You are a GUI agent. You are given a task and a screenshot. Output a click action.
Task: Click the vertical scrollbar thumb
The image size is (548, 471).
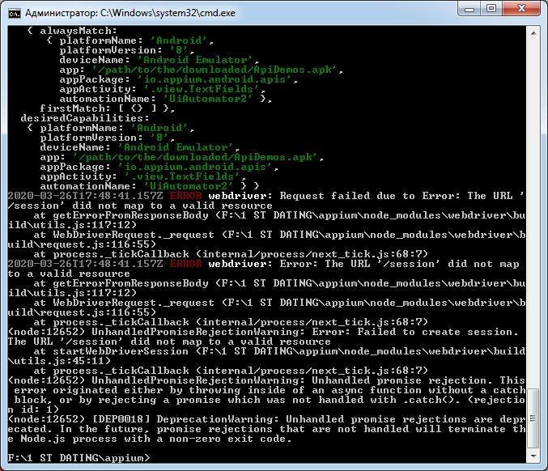pyautogui.click(x=533, y=418)
